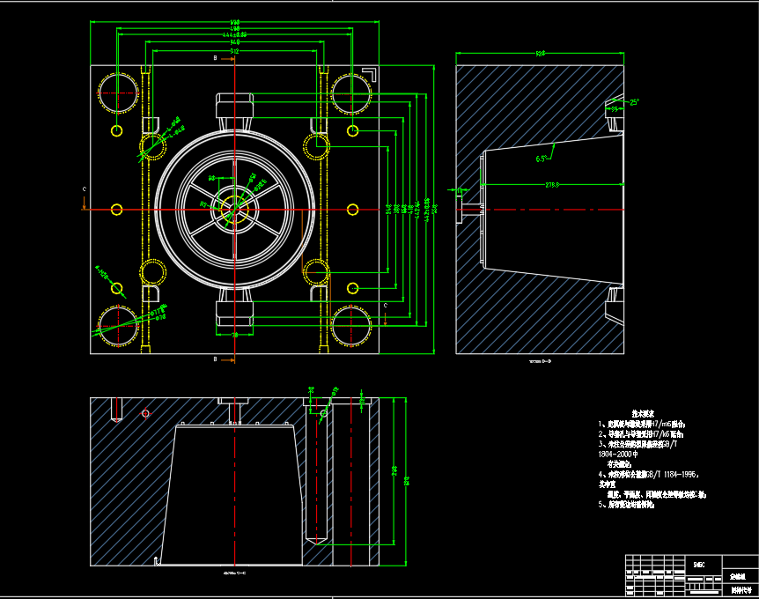759x599 pixels.
Task: Select the 25° angle dimension in side view
Action: (x=633, y=102)
